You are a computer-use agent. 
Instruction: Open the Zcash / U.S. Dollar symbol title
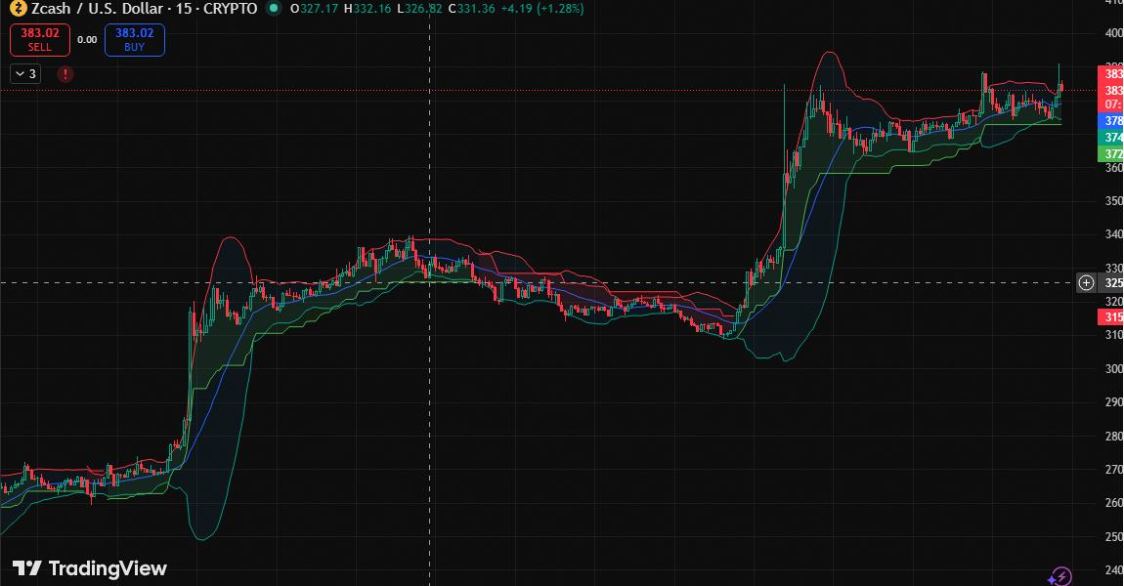(x=144, y=9)
